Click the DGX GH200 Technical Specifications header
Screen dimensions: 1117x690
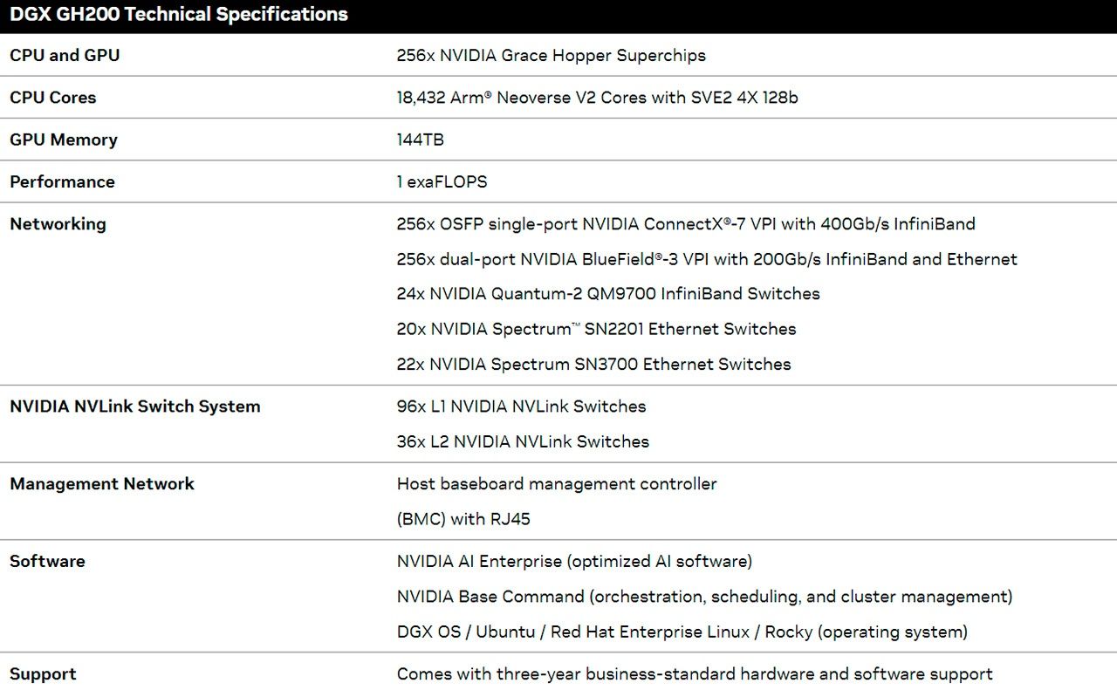click(179, 15)
